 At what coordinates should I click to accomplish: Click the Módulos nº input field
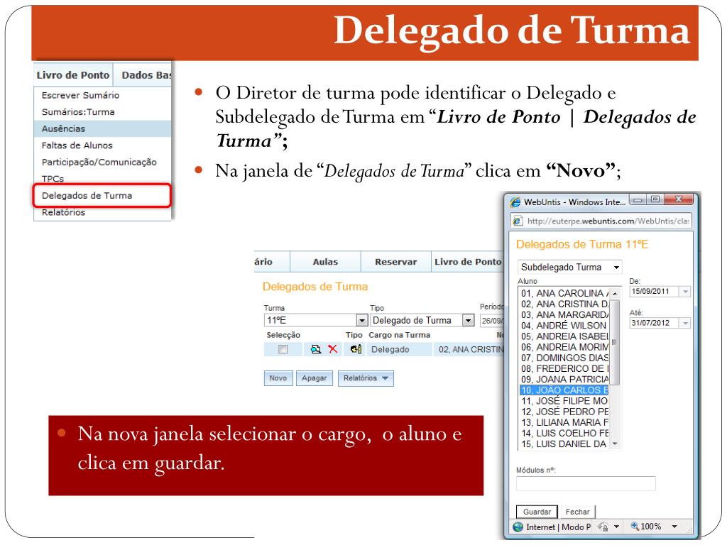tap(586, 483)
